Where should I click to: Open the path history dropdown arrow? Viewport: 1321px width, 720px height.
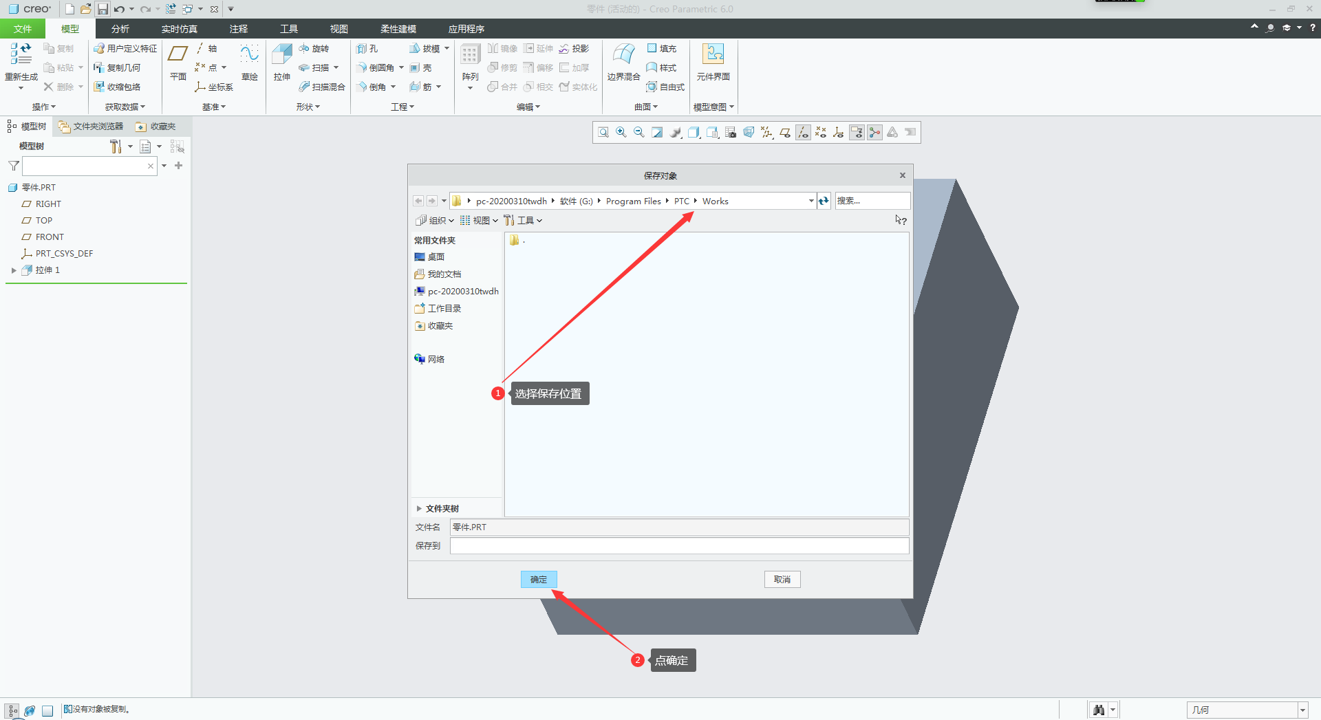pos(811,201)
